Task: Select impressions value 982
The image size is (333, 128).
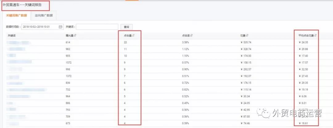Action: click(x=68, y=49)
